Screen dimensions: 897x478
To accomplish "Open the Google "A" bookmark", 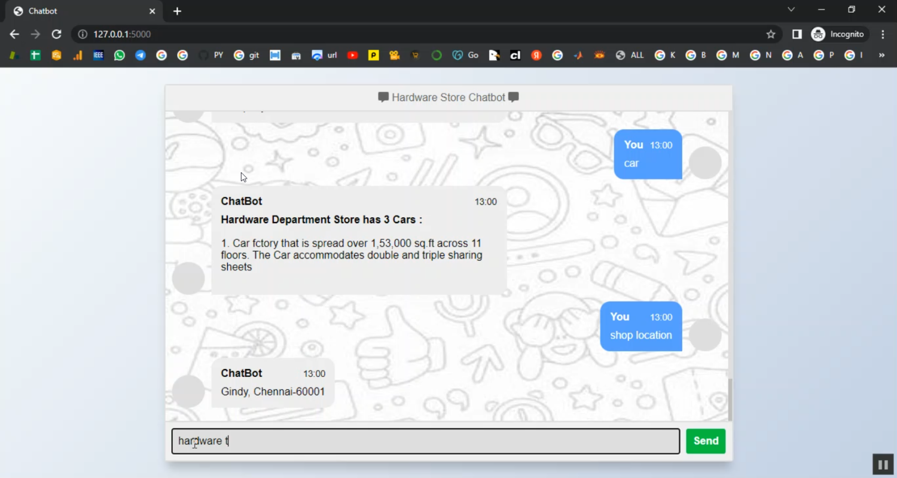I will click(x=792, y=55).
